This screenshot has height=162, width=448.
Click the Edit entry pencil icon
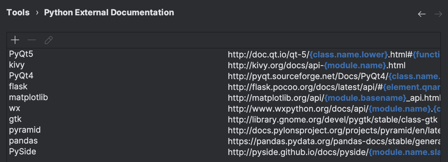click(x=49, y=40)
